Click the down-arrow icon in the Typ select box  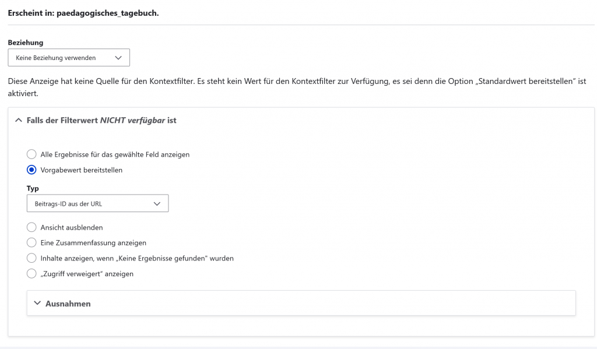coord(156,203)
